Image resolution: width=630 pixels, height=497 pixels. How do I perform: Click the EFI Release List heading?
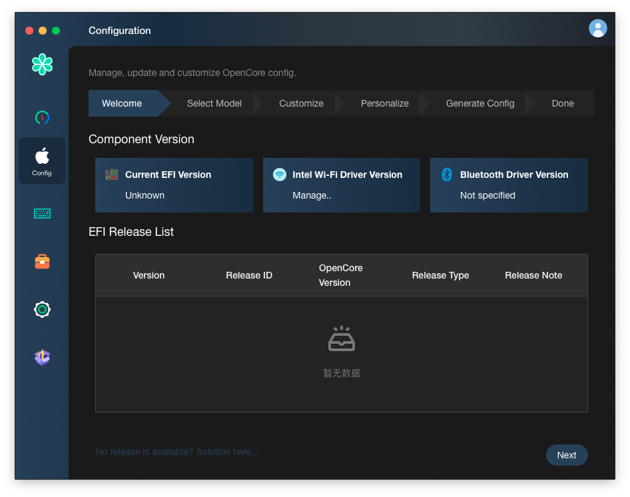point(131,232)
